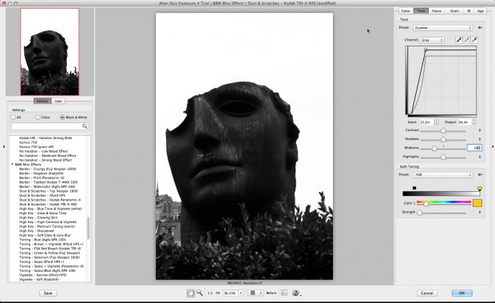This screenshot has height=303, width=495.
Task: Select Dust & Scratches - Kodak TRI-X 400 preset
Action: click(48, 205)
